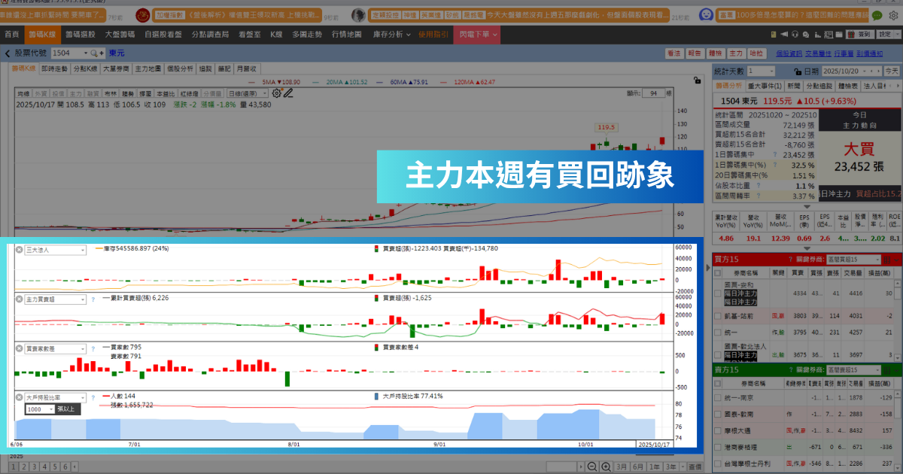Toggle the 布林 overlay button

(110, 93)
